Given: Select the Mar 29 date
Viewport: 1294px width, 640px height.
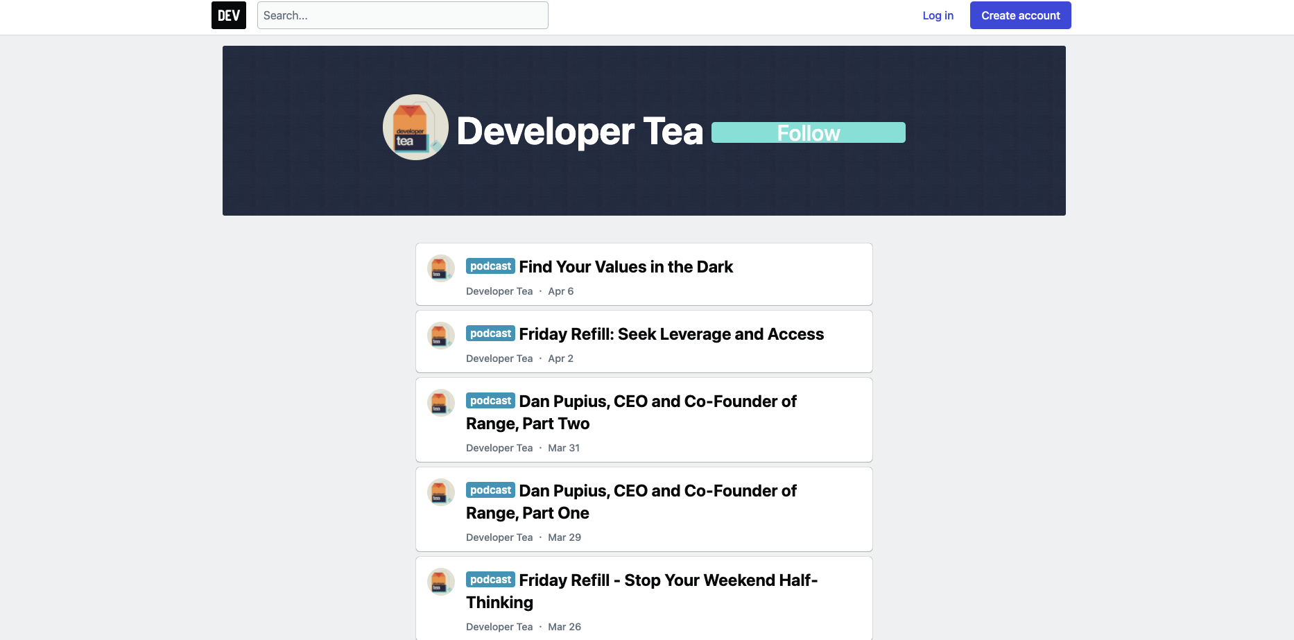Looking at the screenshot, I should [564, 537].
